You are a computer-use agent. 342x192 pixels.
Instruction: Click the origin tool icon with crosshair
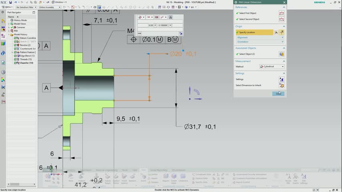(x=282, y=32)
